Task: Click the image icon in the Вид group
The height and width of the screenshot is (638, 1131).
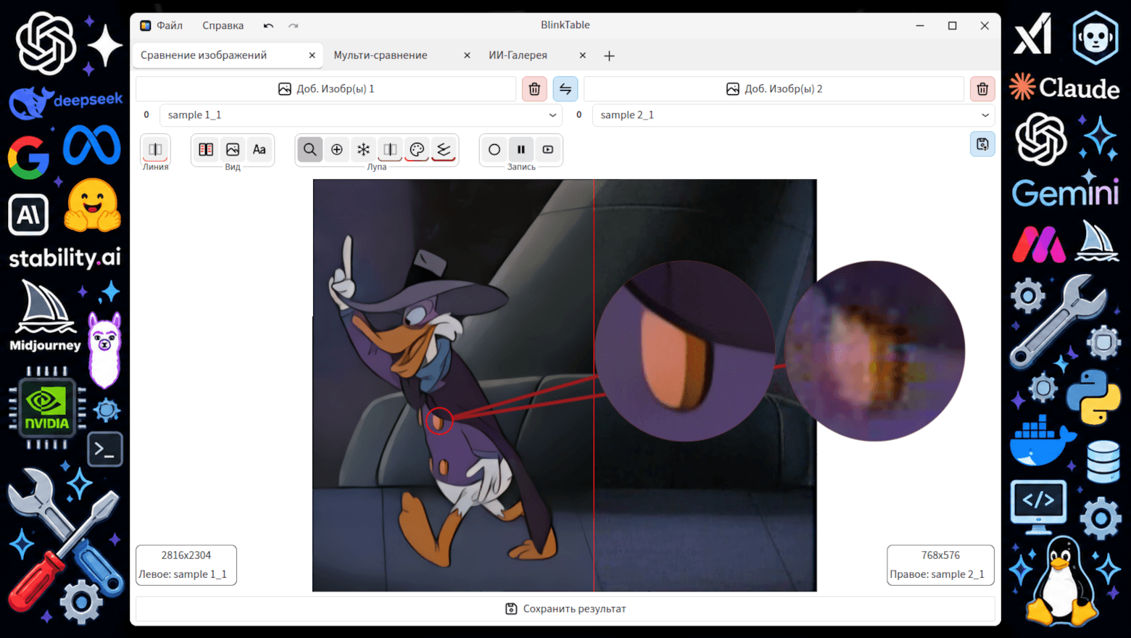Action: [x=233, y=149]
